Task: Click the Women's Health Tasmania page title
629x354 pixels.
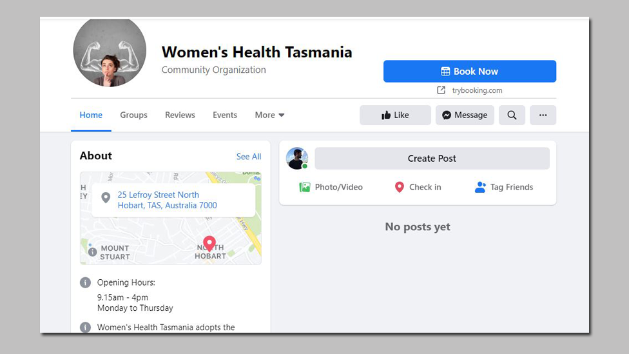Action: [x=256, y=52]
